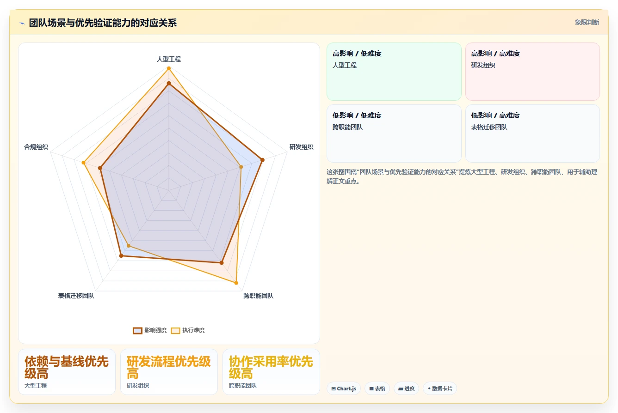Toggle the 执行难度 legend entry
The height and width of the screenshot is (413, 618).
pyautogui.click(x=188, y=330)
